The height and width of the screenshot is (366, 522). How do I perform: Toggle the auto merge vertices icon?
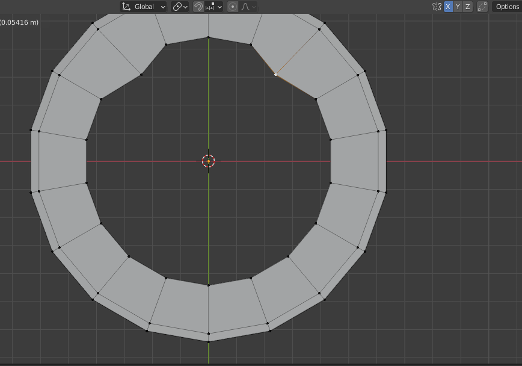tap(482, 7)
